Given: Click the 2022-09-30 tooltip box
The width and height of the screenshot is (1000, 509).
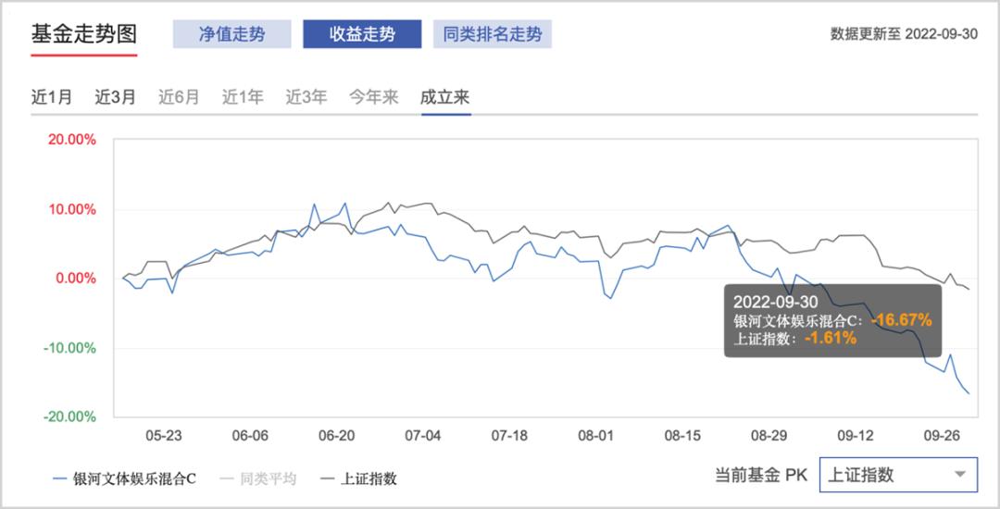Looking at the screenshot, I should click(832, 320).
